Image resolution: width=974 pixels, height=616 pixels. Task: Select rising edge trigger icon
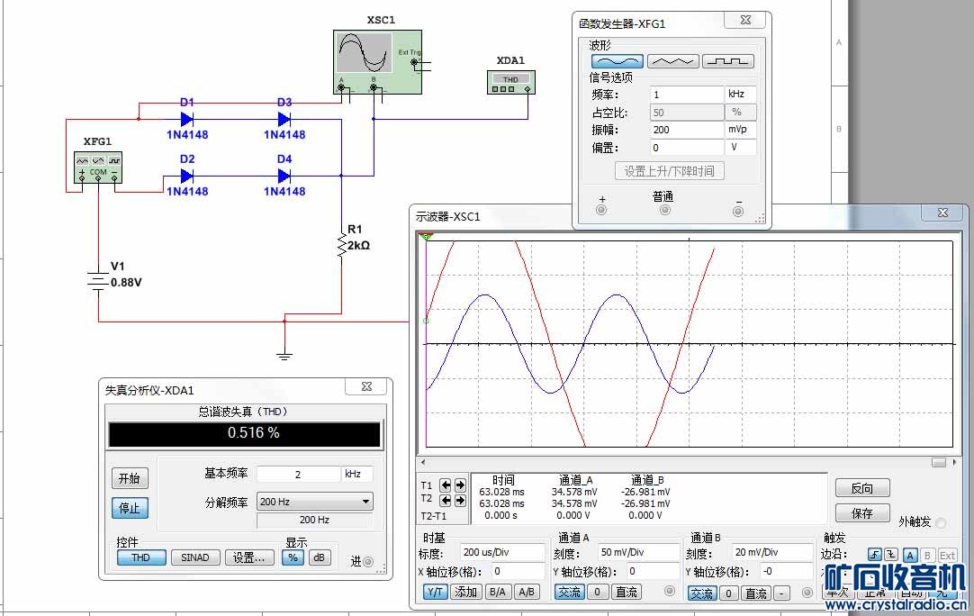point(874,555)
